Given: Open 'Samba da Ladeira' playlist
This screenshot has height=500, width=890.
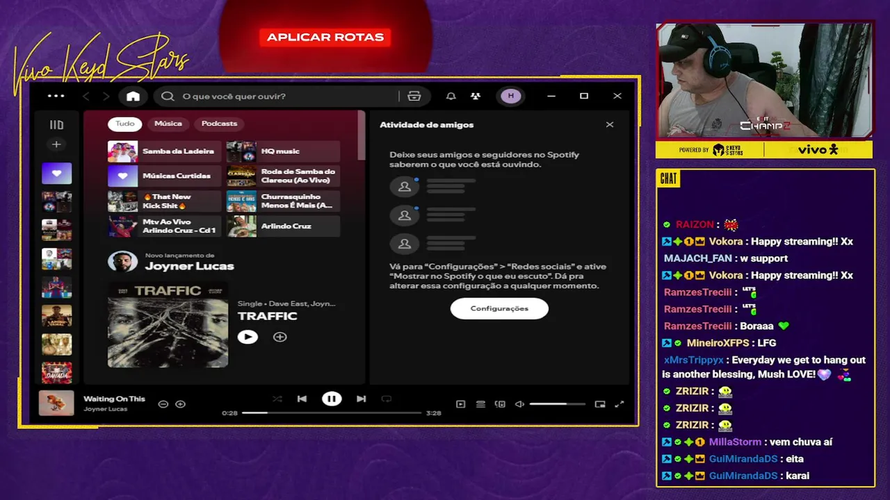Looking at the screenshot, I should click(164, 151).
